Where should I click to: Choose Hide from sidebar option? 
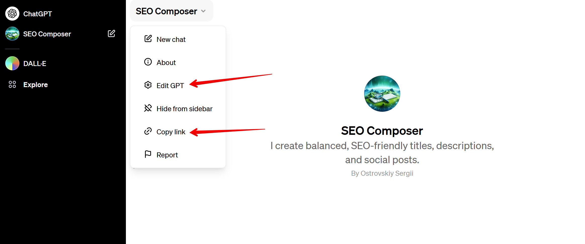pos(178,109)
